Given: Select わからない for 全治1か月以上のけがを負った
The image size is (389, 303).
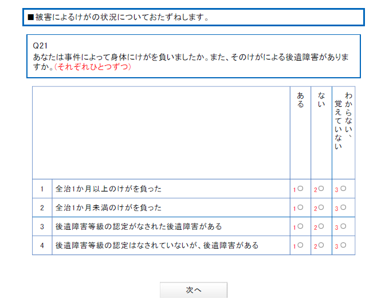Looking at the screenshot, I should click(x=343, y=189).
